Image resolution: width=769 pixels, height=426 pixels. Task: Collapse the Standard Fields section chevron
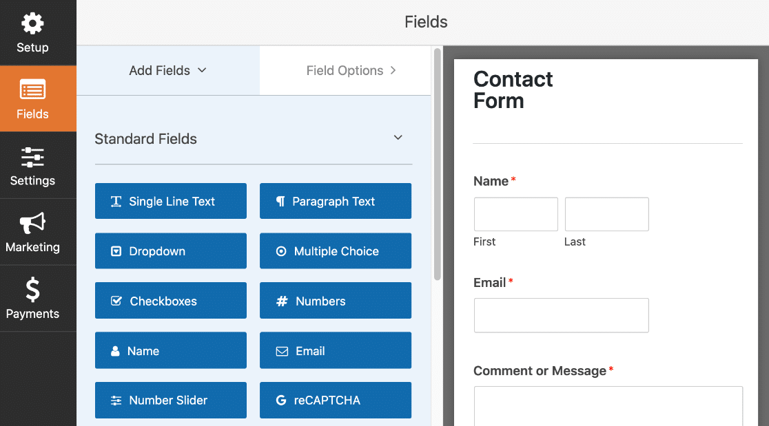pos(398,138)
